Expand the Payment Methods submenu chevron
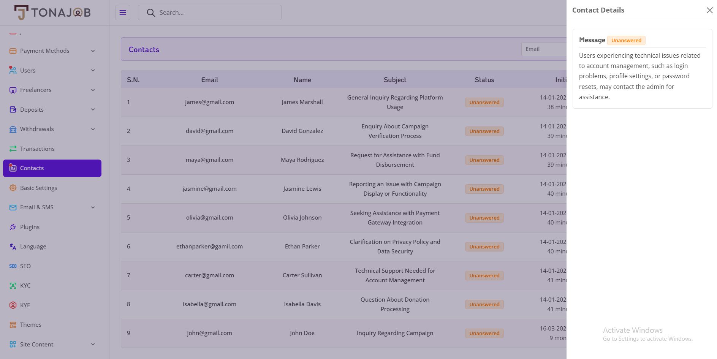 tap(93, 51)
